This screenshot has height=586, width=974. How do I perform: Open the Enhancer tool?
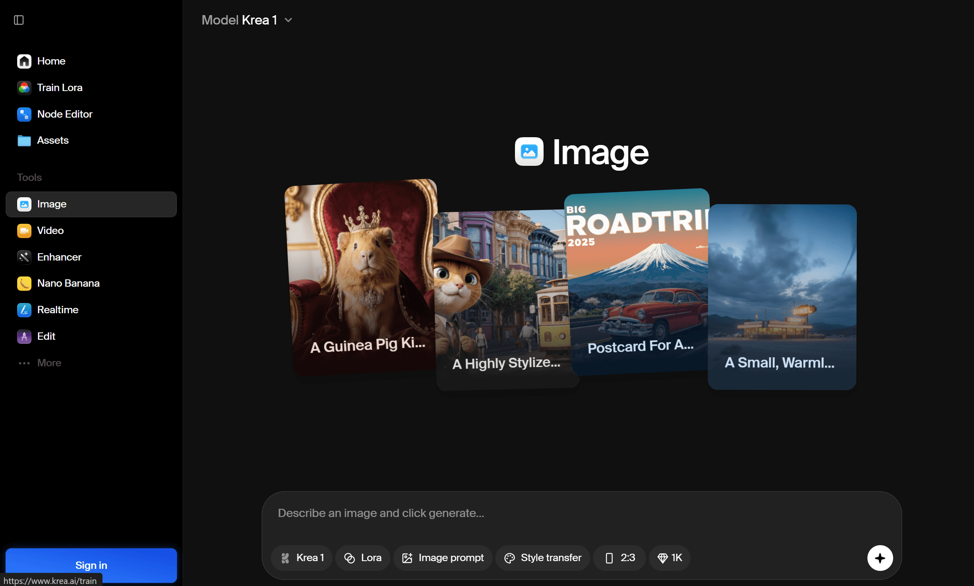[91, 257]
